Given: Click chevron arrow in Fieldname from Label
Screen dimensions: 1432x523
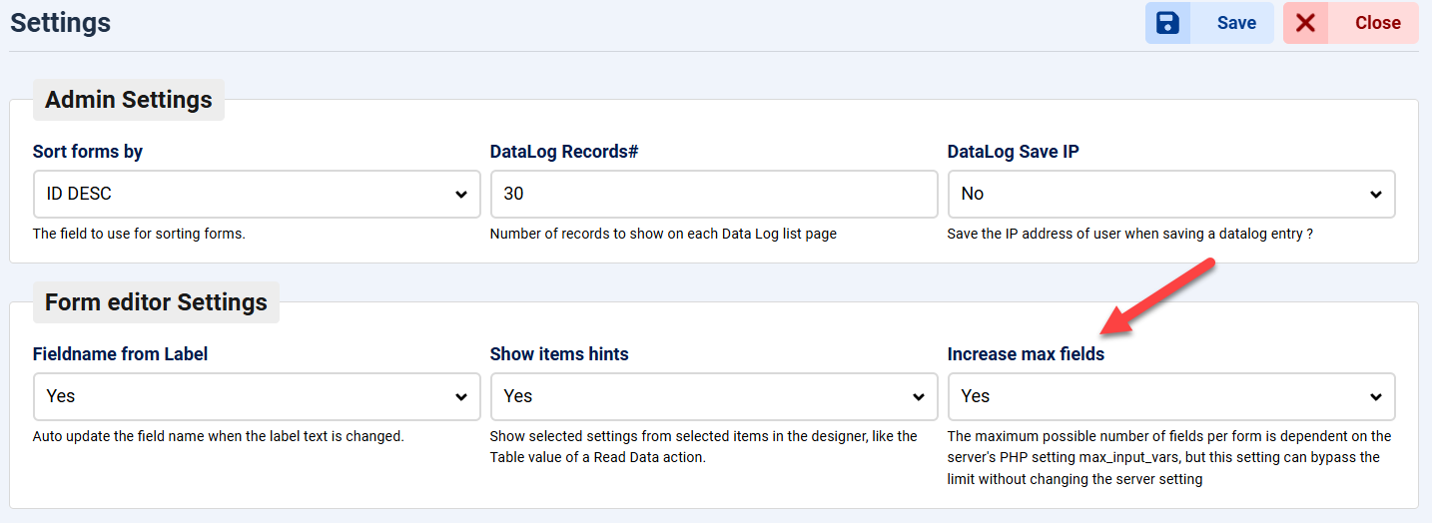Looking at the screenshot, I should coord(461,397).
